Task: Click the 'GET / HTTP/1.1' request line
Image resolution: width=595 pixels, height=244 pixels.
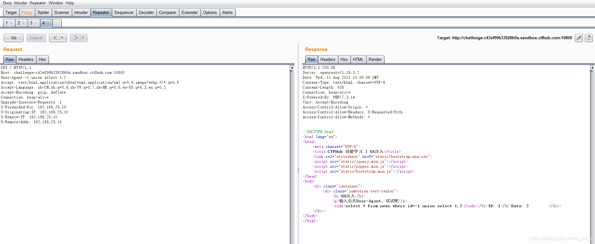Action: click(x=16, y=68)
